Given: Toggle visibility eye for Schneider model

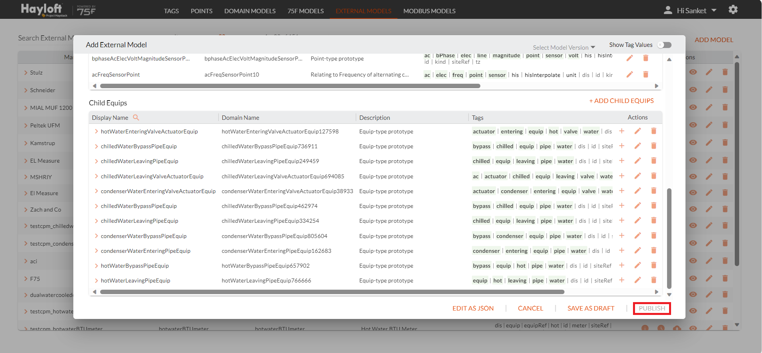Looking at the screenshot, I should click(x=693, y=90).
